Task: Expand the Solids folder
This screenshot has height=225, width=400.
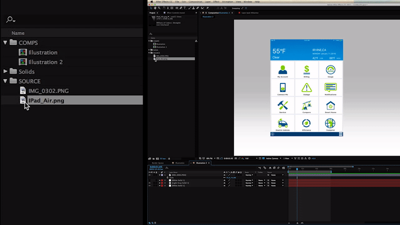Action: coord(5,71)
